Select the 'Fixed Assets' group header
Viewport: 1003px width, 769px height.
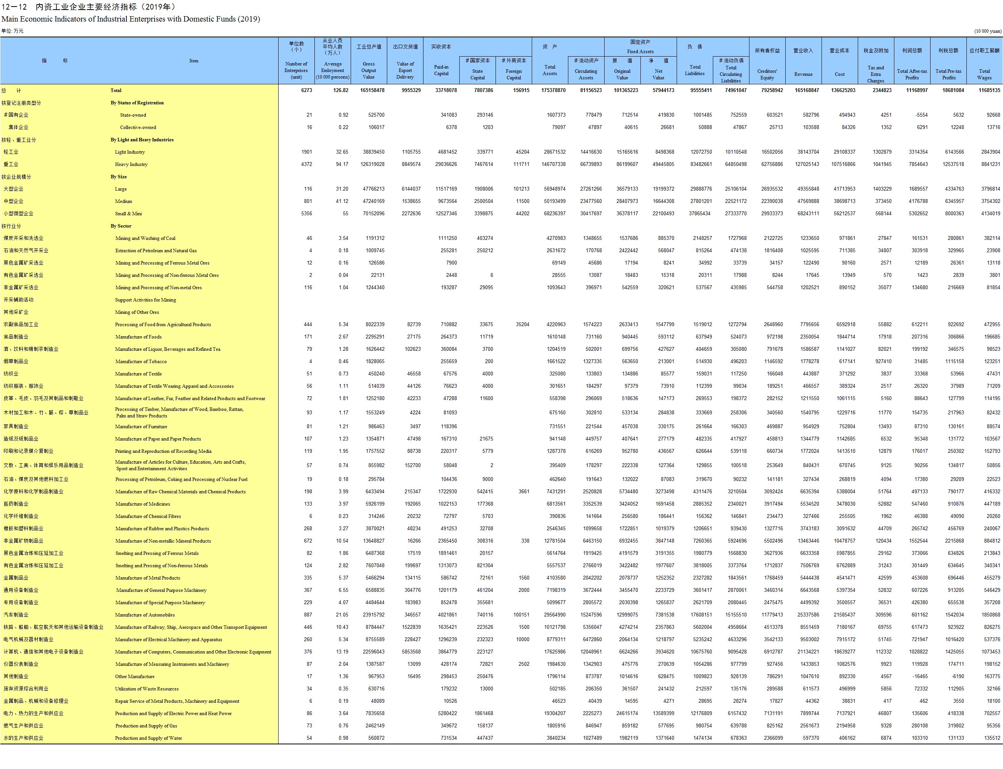coord(640,47)
